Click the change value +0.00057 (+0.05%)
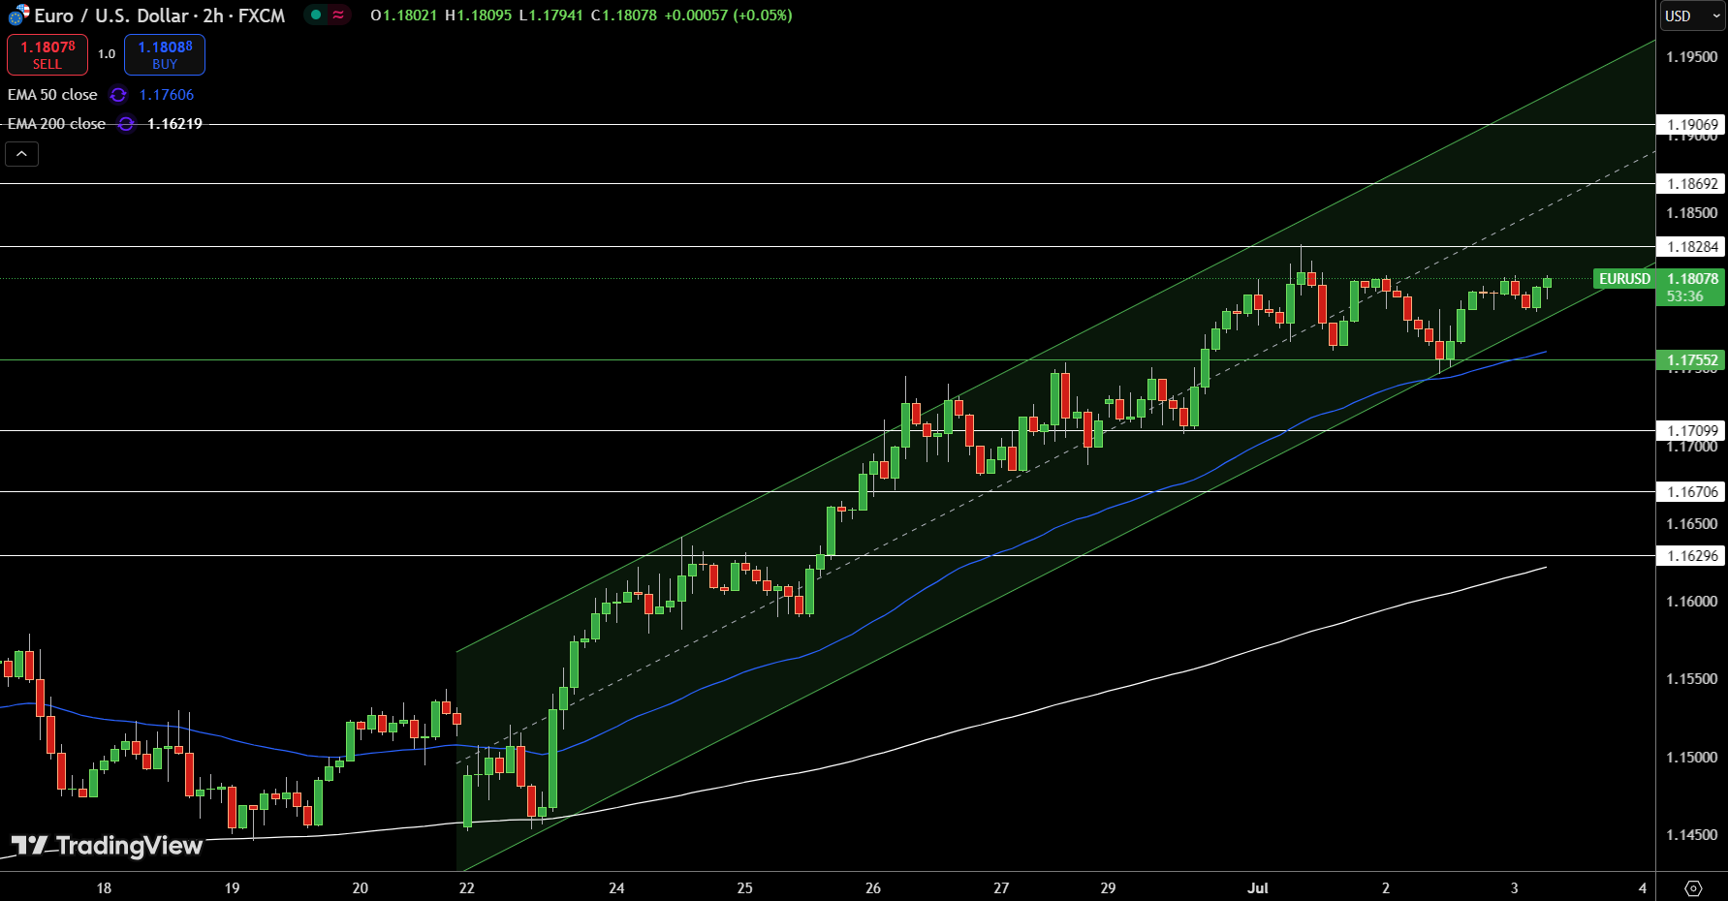Screen dimensions: 1728x901 728,16
